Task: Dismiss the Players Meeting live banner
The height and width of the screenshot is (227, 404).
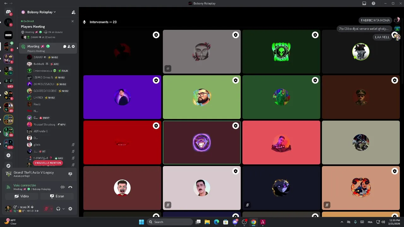Action: coord(73,21)
